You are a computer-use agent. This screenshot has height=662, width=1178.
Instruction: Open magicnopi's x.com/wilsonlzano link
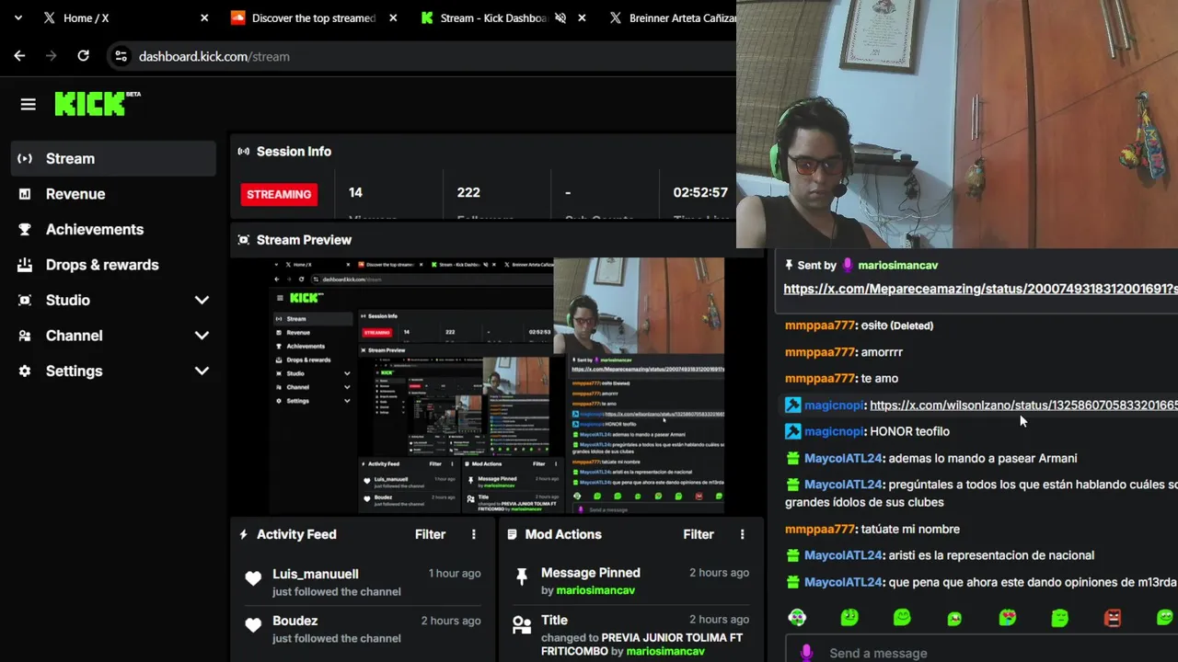point(1023,405)
